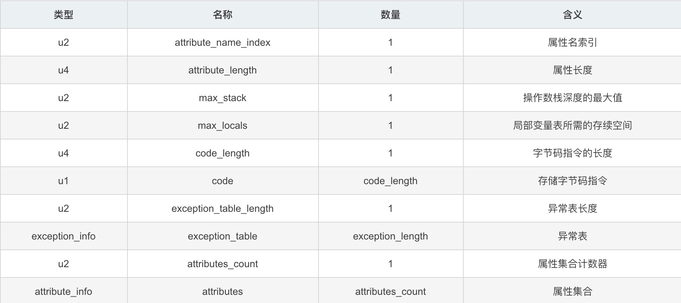The width and height of the screenshot is (681, 303).
Task: Click the 类型 column header
Action: [x=64, y=15]
